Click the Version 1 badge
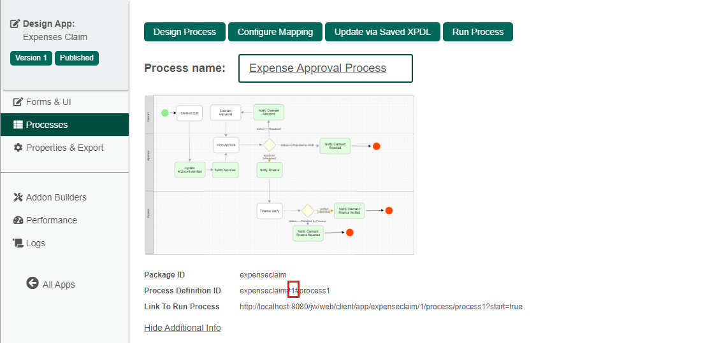Image resolution: width=724 pixels, height=343 pixels. [31, 58]
